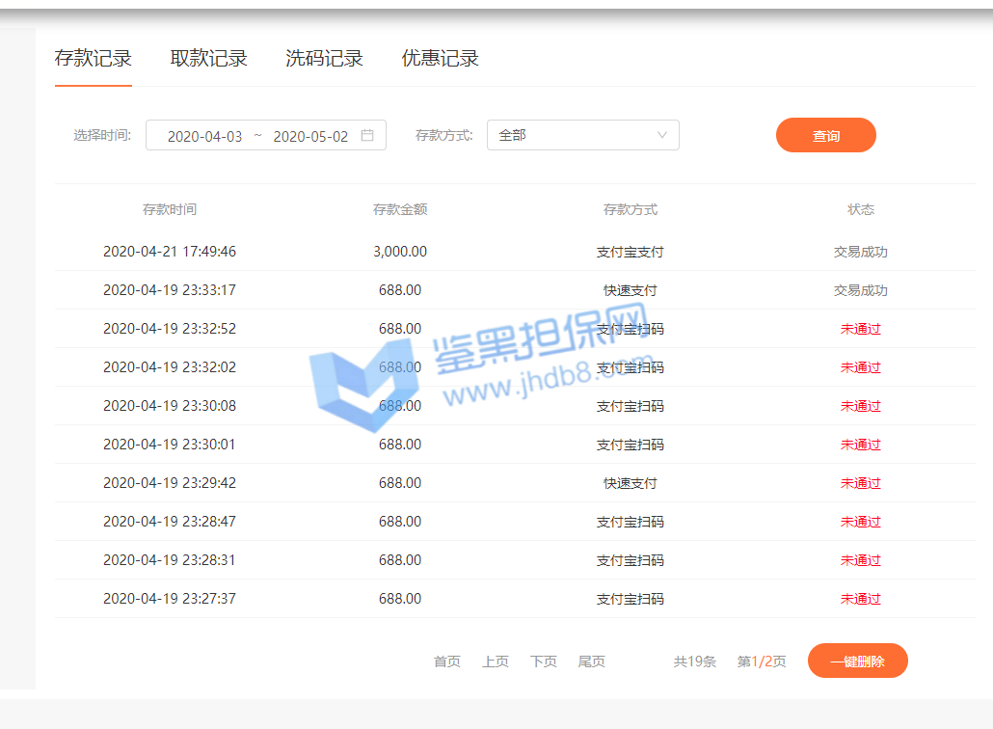
Task: Click 上页 previous page link
Action: [495, 661]
